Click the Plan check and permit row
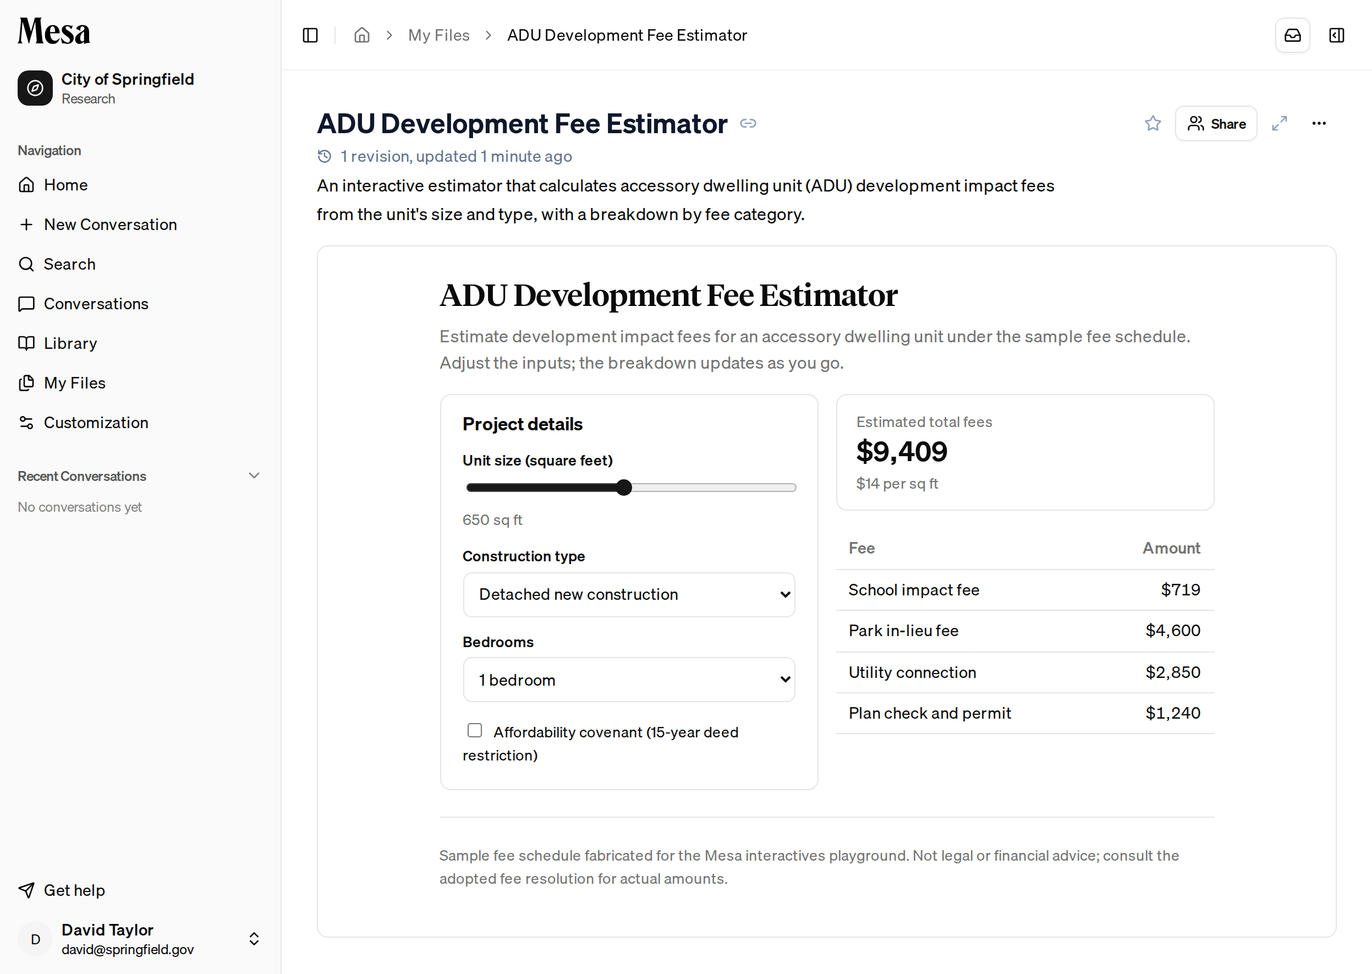Viewport: 1372px width, 974px height. click(x=1025, y=713)
